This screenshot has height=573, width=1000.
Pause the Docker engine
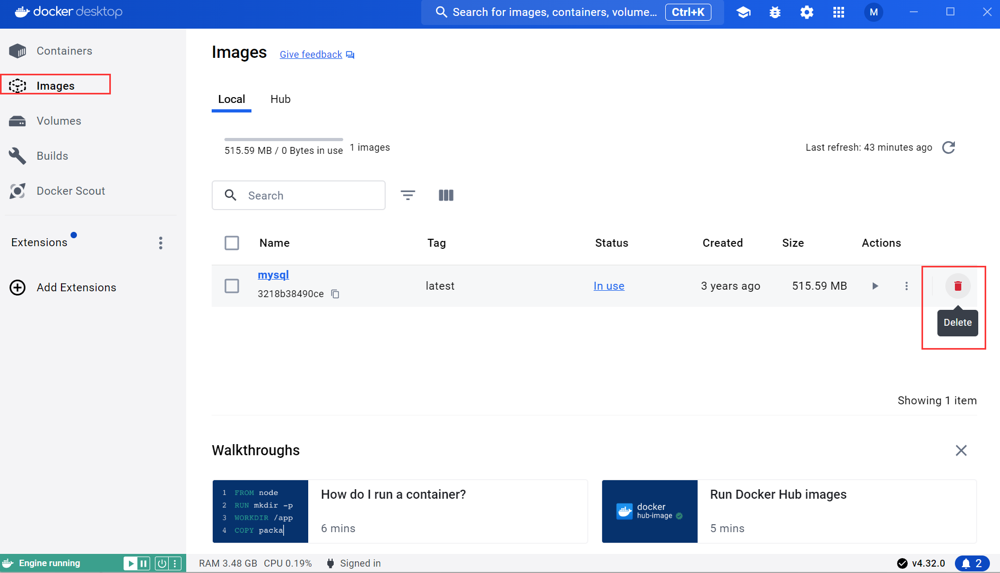[144, 563]
